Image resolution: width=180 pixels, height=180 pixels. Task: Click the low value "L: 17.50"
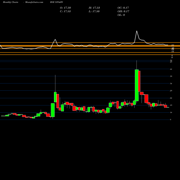pos(94,12)
